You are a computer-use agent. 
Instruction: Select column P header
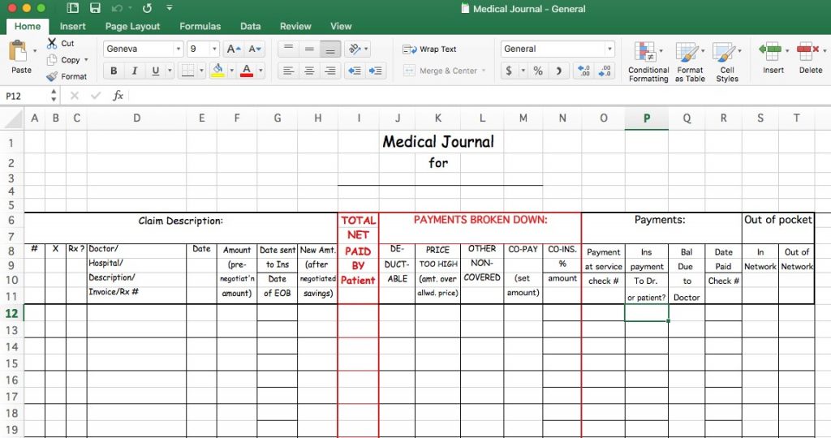pyautogui.click(x=647, y=118)
